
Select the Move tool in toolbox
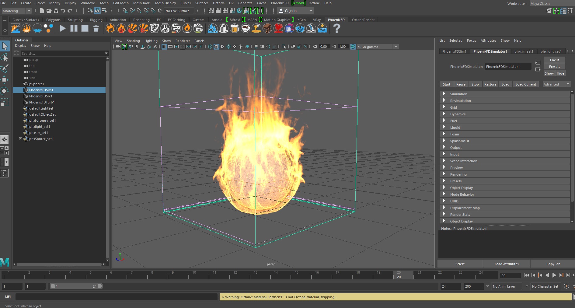pos(5,80)
